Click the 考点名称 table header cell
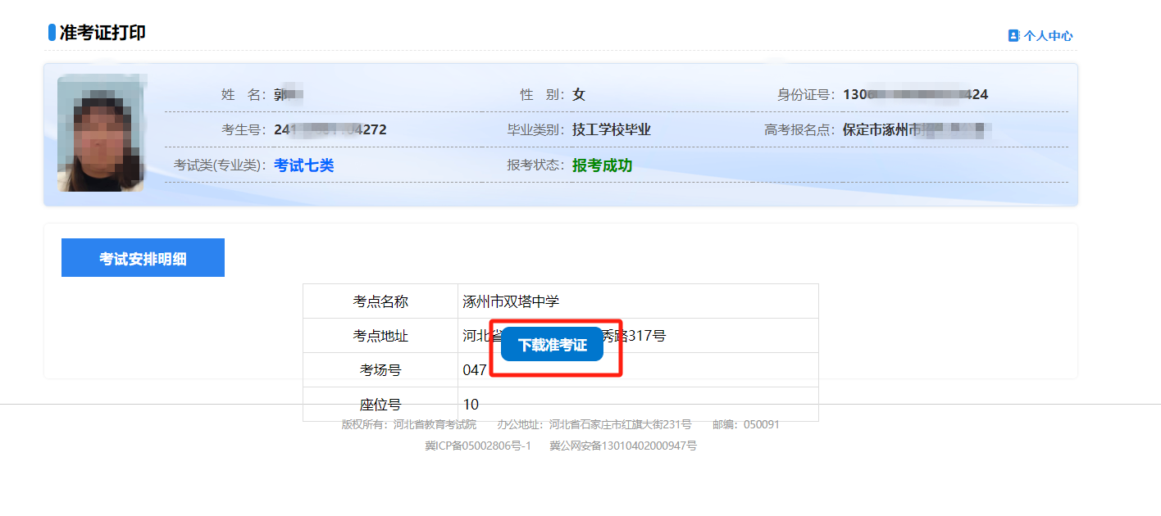 (x=380, y=301)
